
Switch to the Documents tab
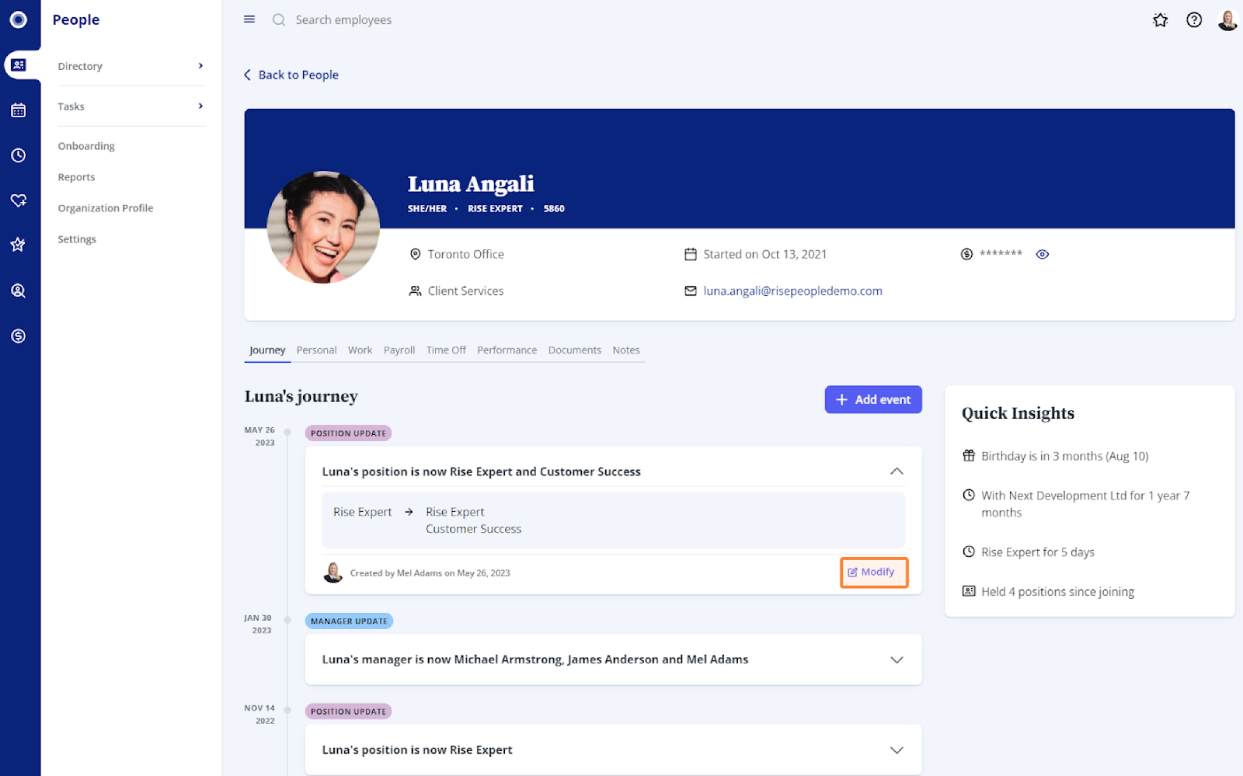[x=574, y=350]
